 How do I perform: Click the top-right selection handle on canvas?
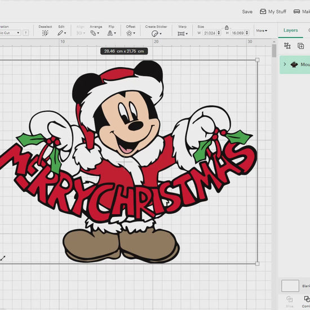[x=257, y=60]
